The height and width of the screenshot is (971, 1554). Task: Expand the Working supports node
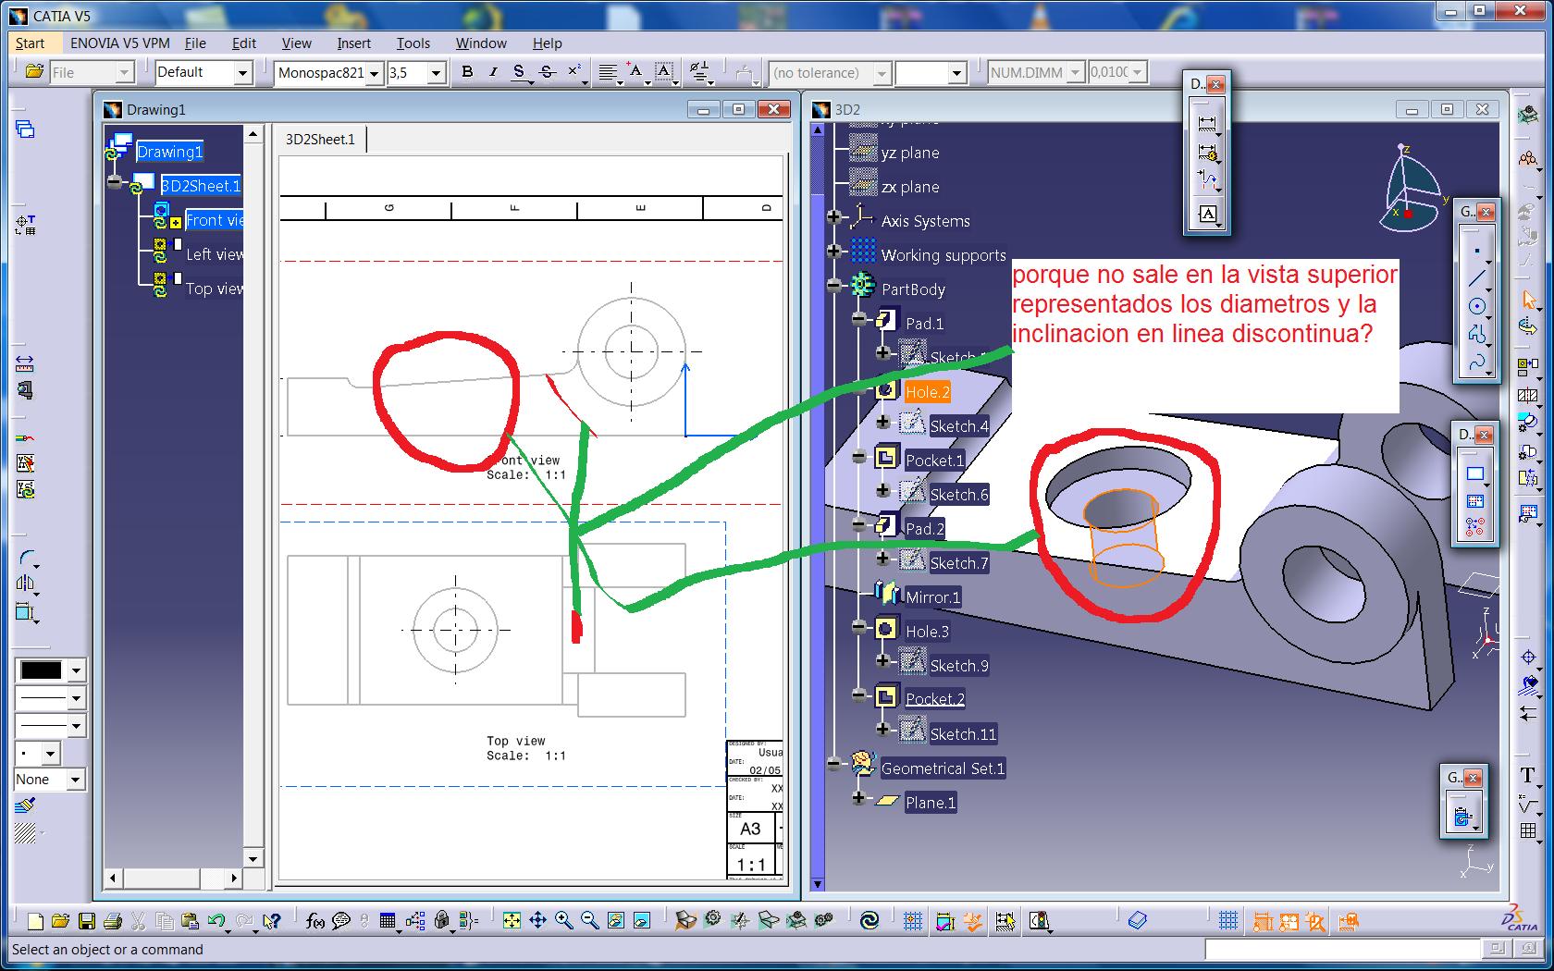[x=835, y=252]
